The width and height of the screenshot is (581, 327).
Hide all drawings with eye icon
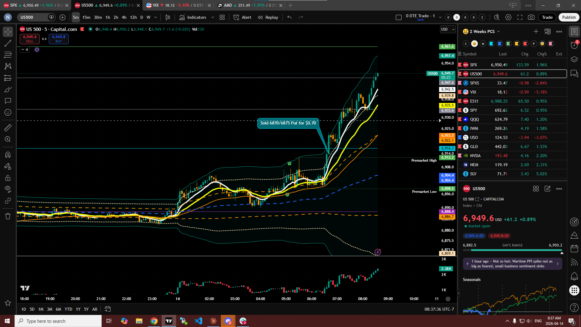(8, 189)
